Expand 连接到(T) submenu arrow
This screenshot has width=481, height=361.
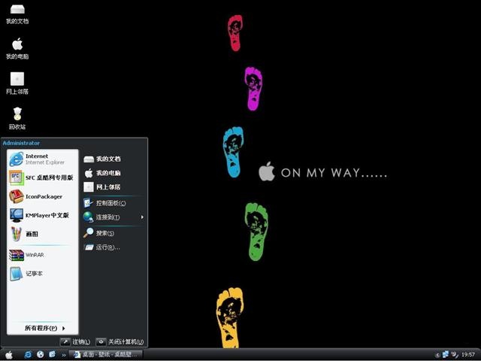pyautogui.click(x=142, y=217)
